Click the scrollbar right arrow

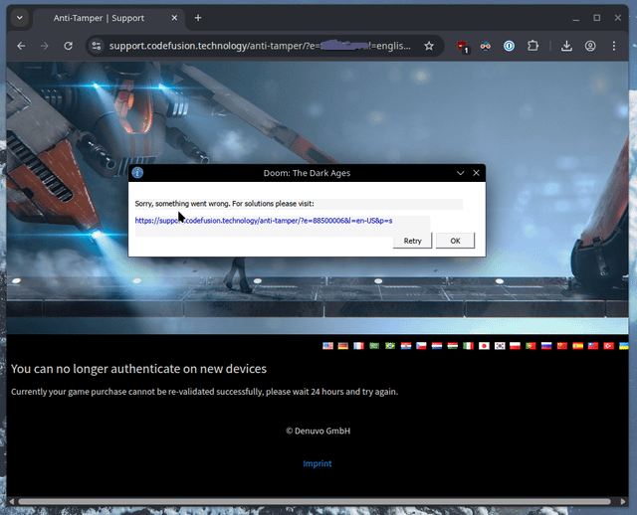(623, 502)
